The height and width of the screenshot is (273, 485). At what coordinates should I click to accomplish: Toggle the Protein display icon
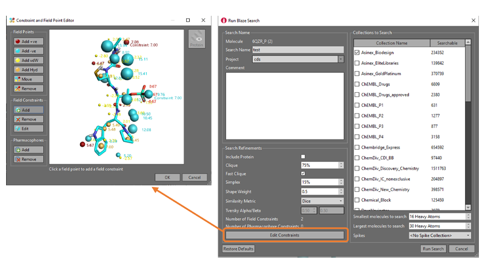pyautogui.click(x=196, y=39)
